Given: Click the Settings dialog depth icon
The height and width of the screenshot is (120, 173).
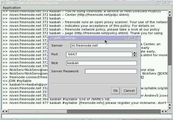Looking at the screenshot, I should [x=138, y=38].
